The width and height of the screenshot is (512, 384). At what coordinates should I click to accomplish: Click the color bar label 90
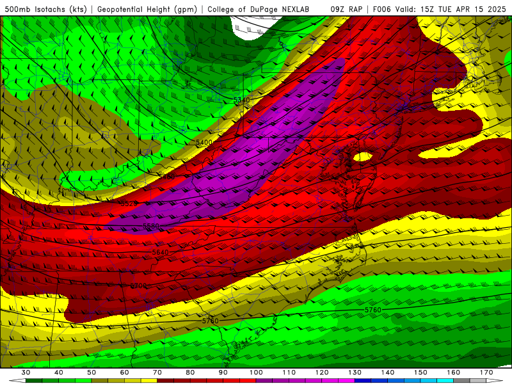pos(223,372)
